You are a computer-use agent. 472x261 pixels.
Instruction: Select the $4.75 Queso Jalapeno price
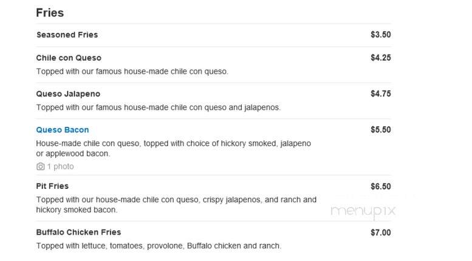[381, 94]
